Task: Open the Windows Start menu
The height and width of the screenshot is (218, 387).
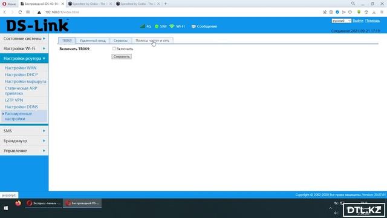Action: coord(6,208)
